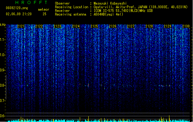
Task: Click the 'Receiving Location' label
Action: click(71, 7)
